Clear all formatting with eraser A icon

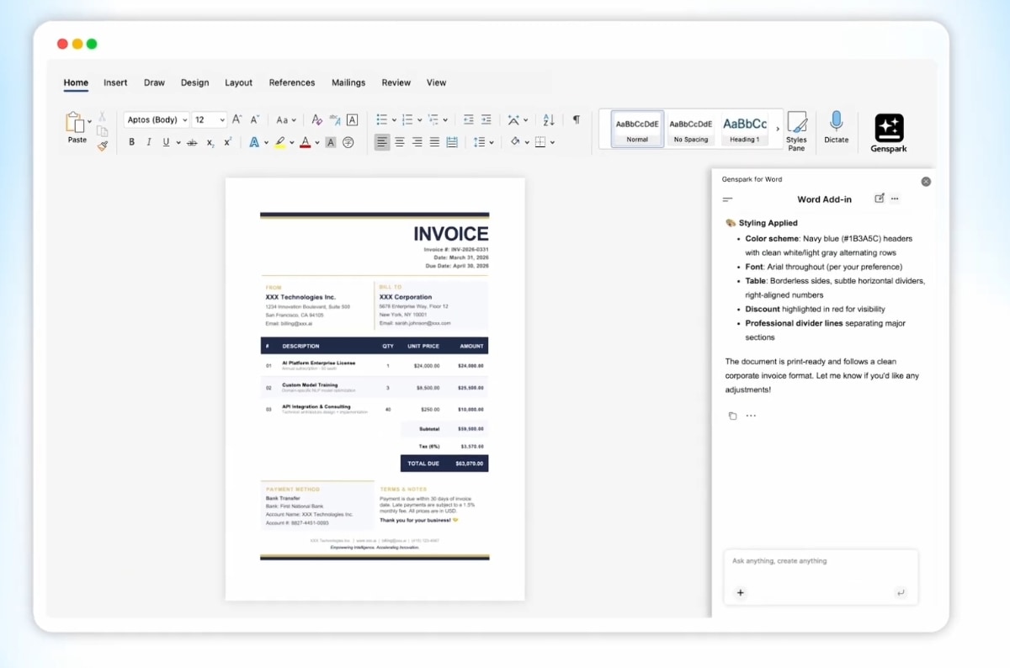point(316,119)
